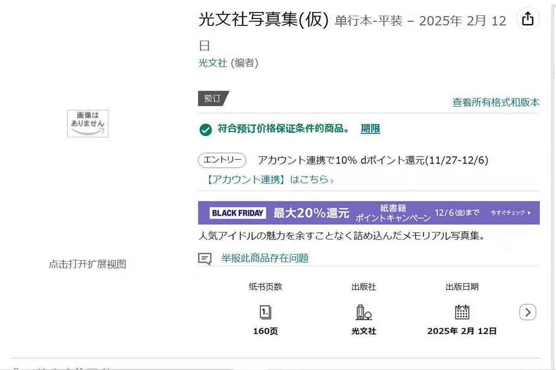Click the 160页 value

click(x=265, y=331)
